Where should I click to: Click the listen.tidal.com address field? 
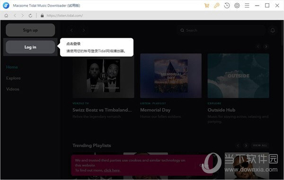(65, 16)
